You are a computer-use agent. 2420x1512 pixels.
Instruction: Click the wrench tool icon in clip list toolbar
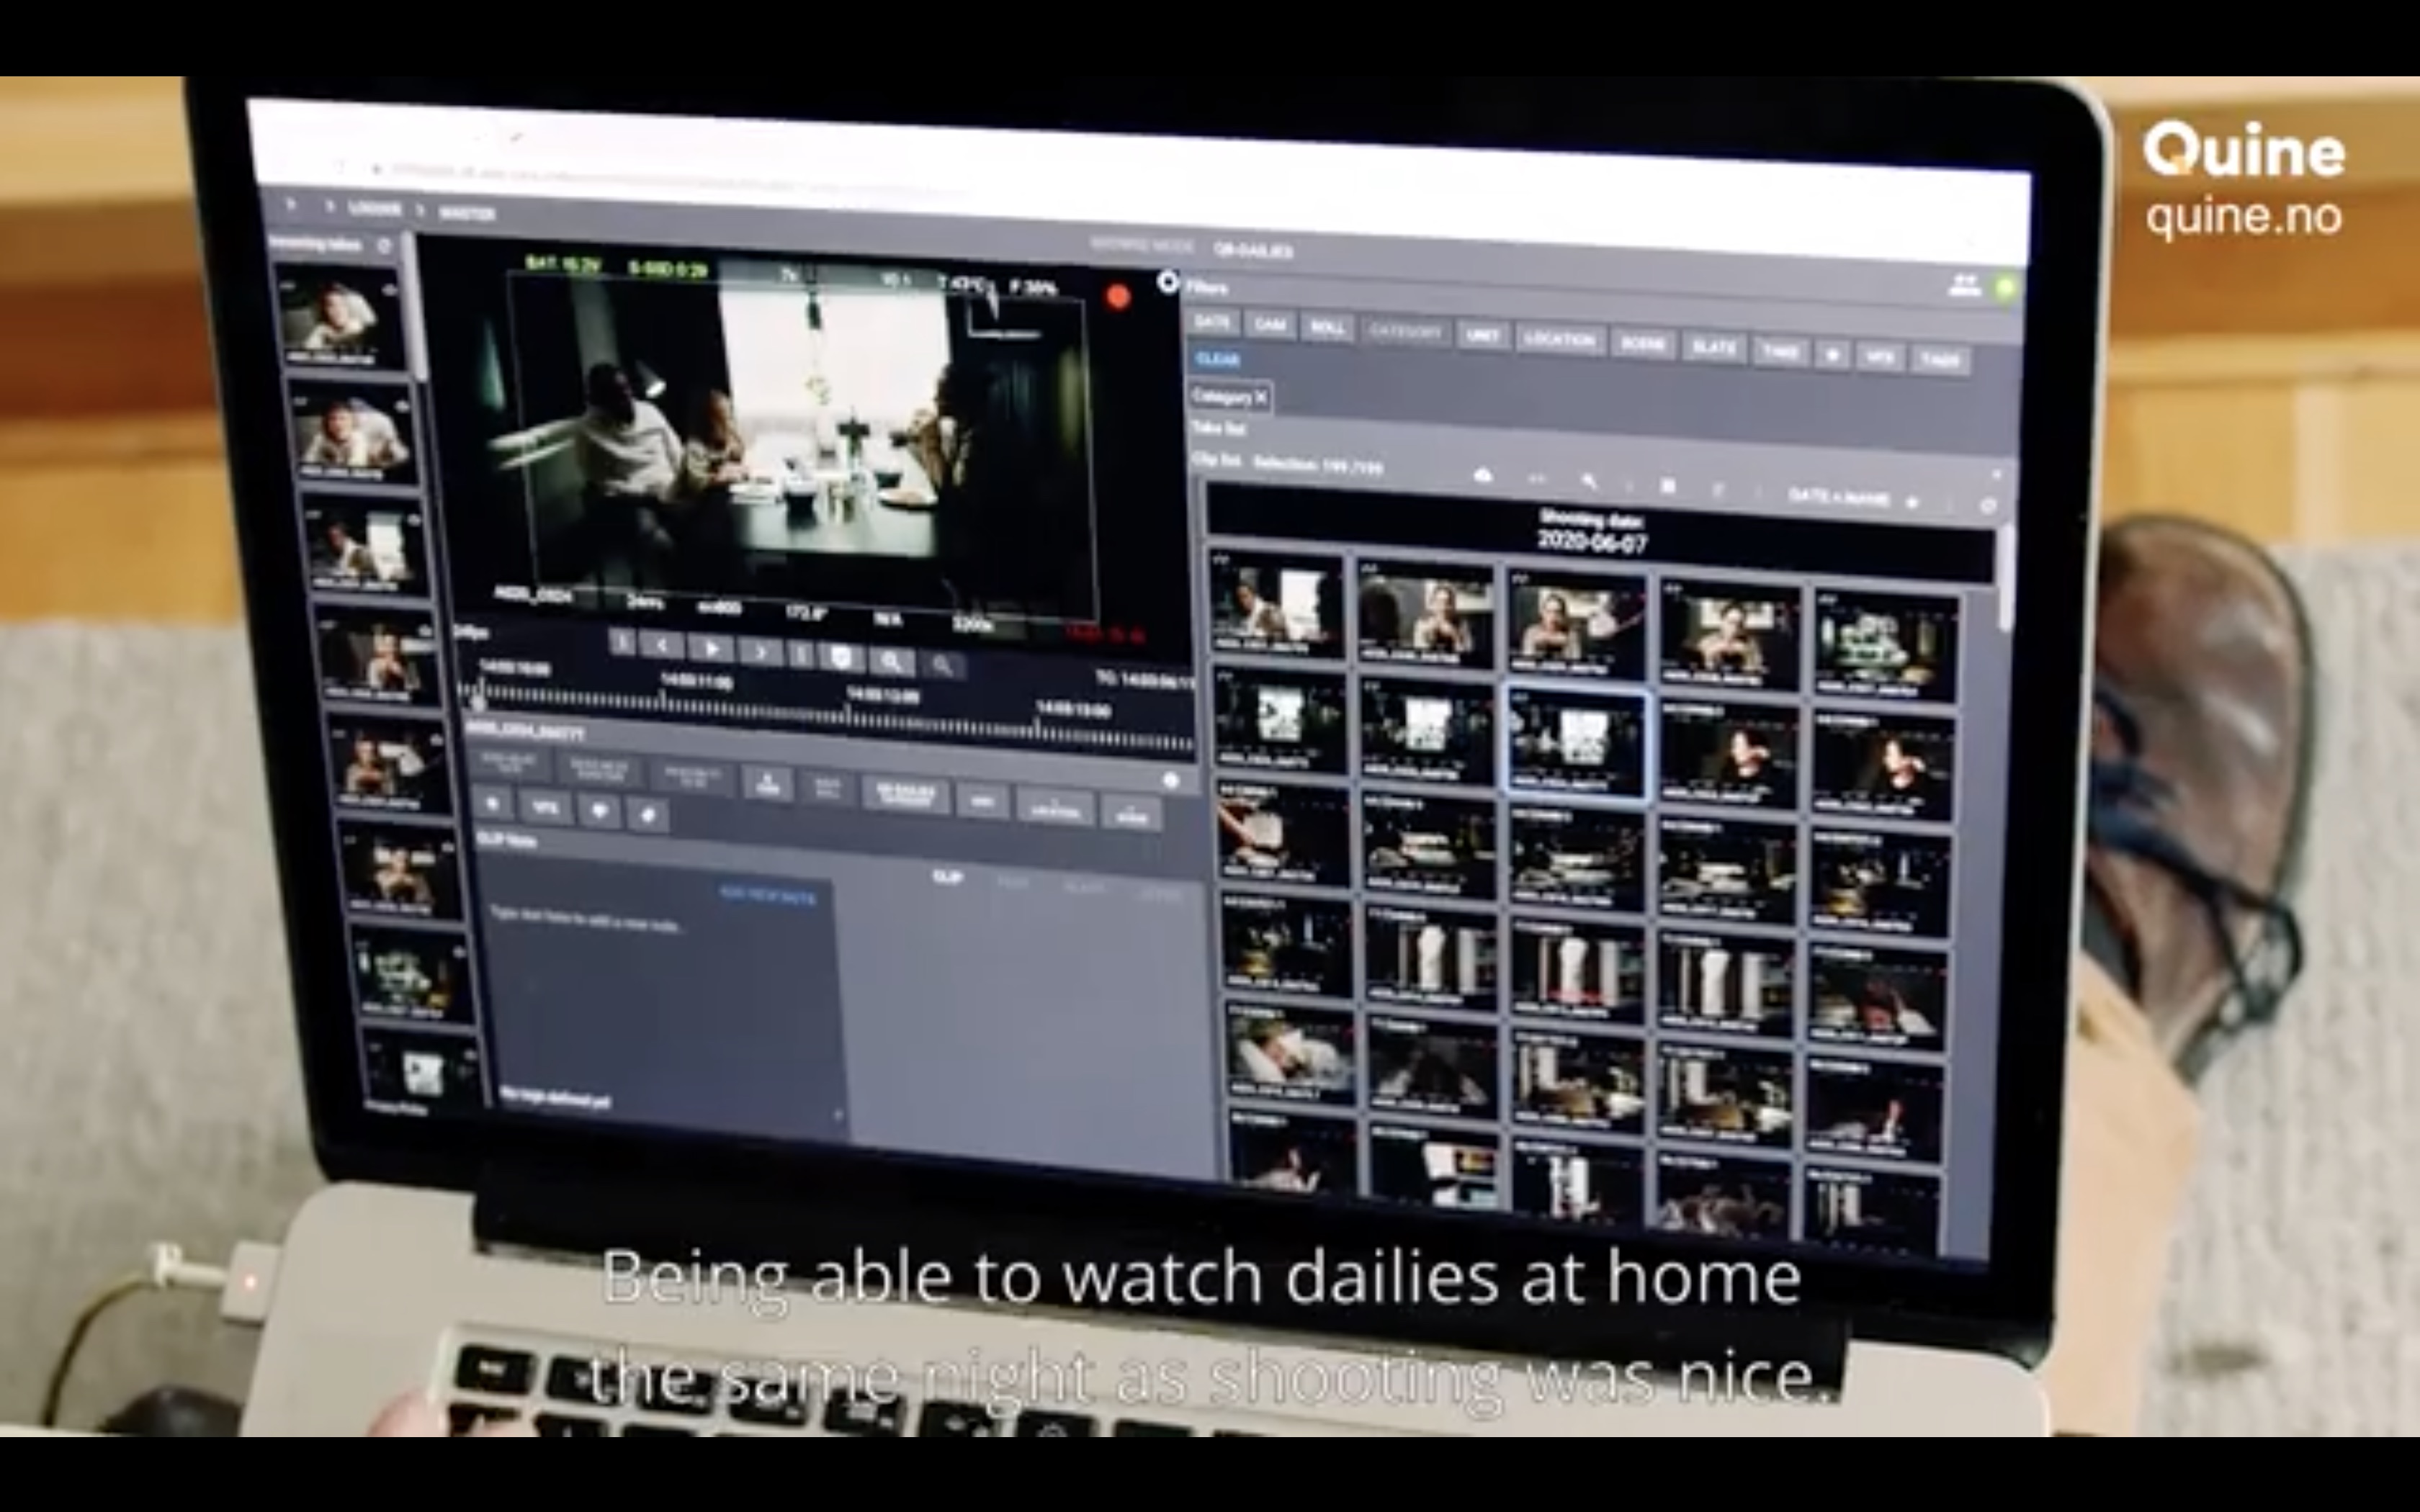pyautogui.click(x=1589, y=482)
